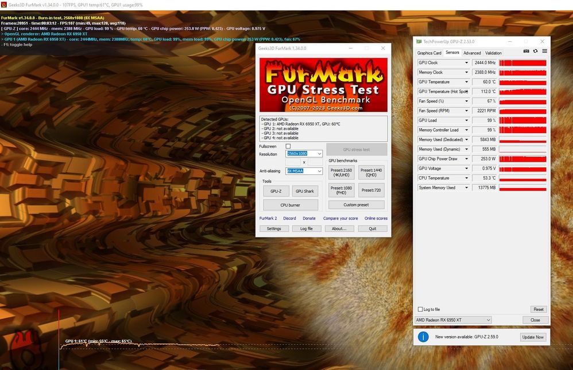This screenshot has height=370, width=573.
Task: Open the System Memory Used sensor dropdown
Action: click(x=466, y=188)
